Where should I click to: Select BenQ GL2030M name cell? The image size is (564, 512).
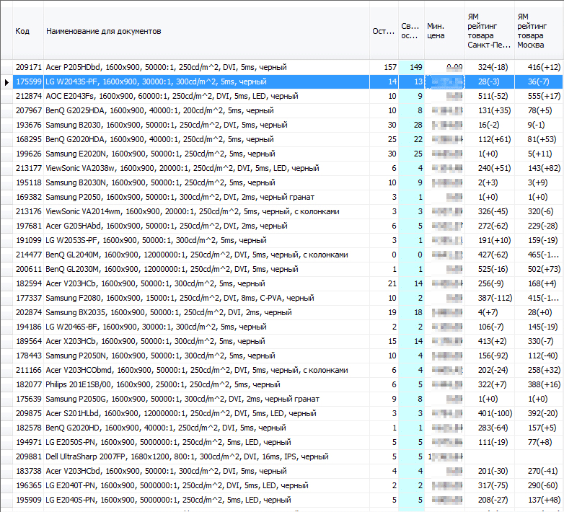click(206, 269)
